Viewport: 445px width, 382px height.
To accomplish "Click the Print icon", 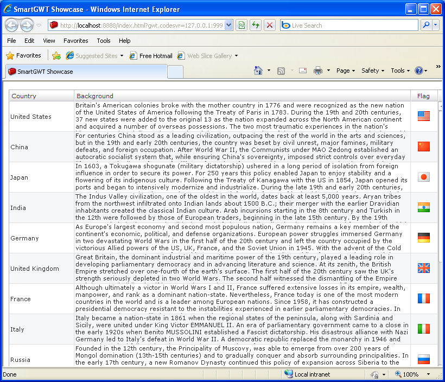I will pyautogui.click(x=318, y=71).
